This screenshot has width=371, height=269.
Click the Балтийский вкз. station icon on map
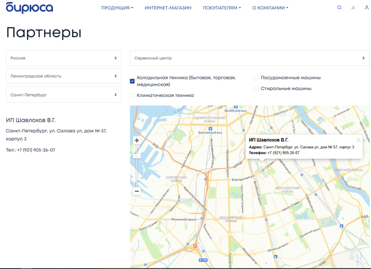click(x=210, y=128)
